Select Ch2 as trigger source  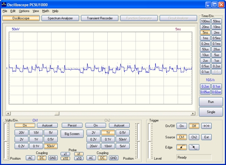pos(194,137)
